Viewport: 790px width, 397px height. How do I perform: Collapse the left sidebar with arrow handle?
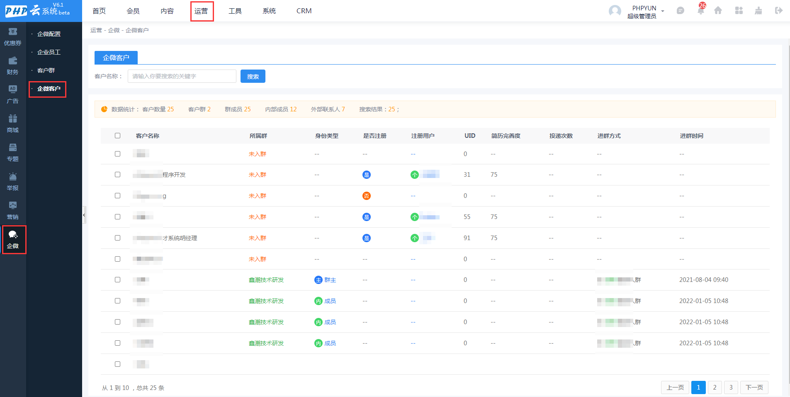(x=84, y=215)
